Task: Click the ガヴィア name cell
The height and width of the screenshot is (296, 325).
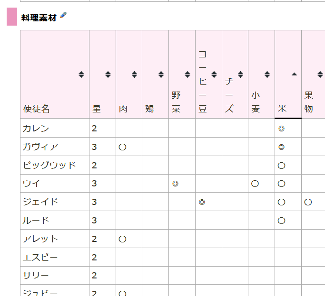Action: click(41, 147)
